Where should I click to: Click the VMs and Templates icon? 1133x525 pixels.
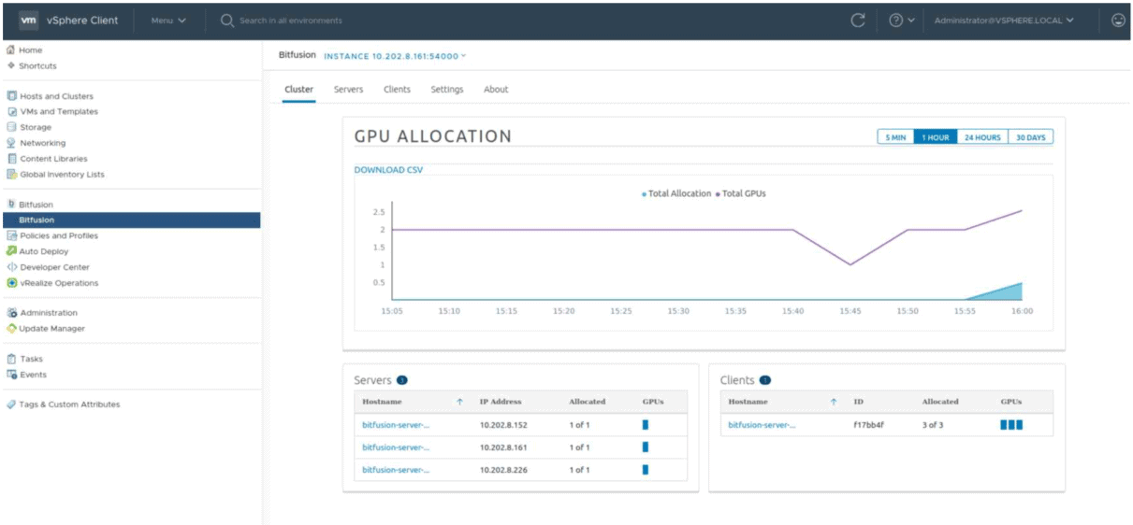click(12, 112)
